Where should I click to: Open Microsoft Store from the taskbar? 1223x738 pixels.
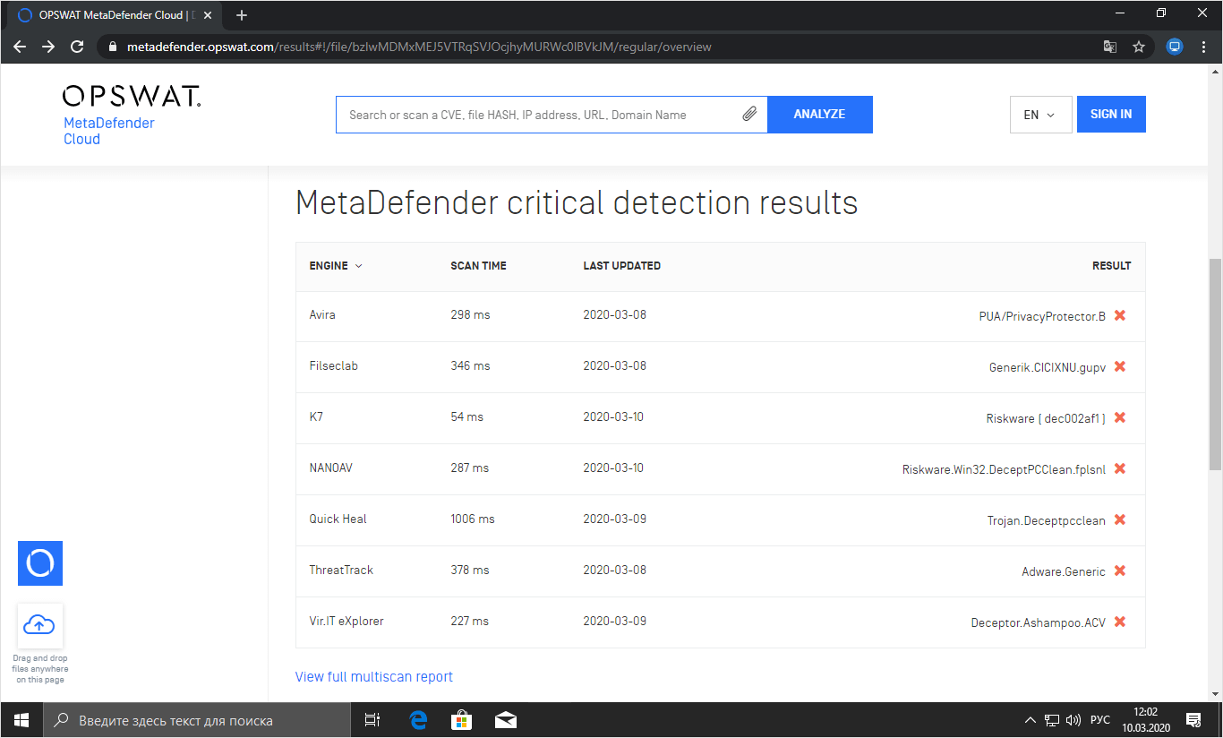tap(462, 720)
